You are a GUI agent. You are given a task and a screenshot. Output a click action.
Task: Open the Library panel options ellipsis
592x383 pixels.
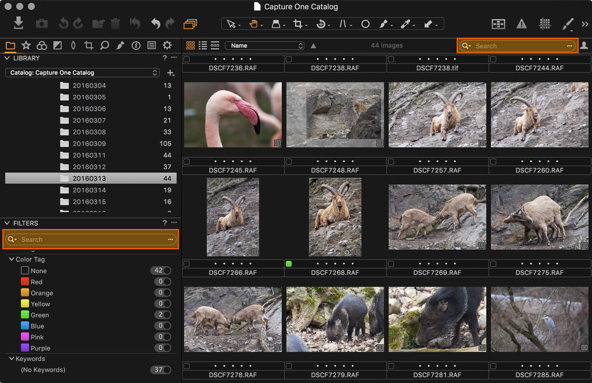click(174, 58)
